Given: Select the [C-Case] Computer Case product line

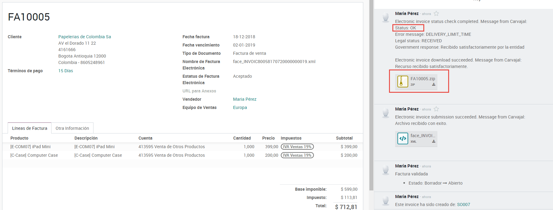Looking at the screenshot, I should pyautogui.click(x=34, y=155).
